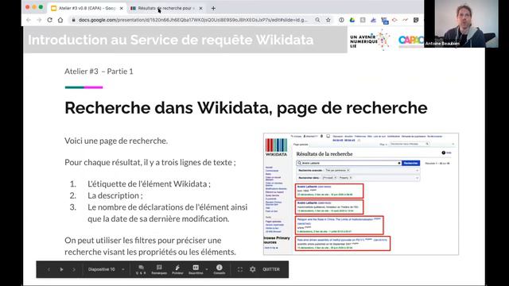This screenshot has height=286, width=509.
Task: Close the Résultats de recherche tab
Action: coord(200,8)
